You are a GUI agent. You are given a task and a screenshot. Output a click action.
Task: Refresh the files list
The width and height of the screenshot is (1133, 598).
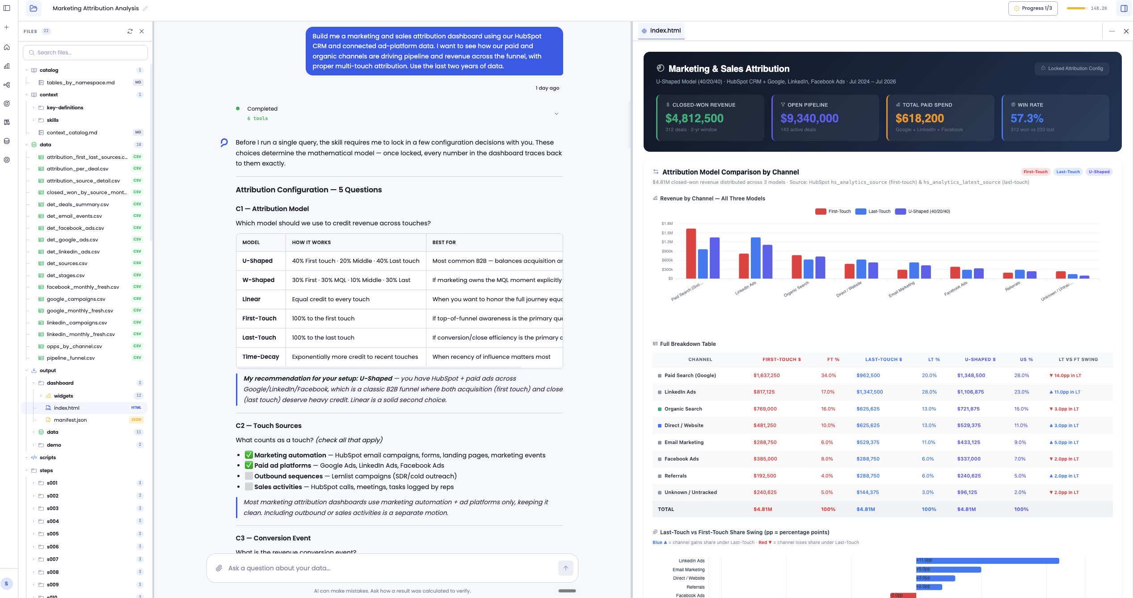[130, 31]
